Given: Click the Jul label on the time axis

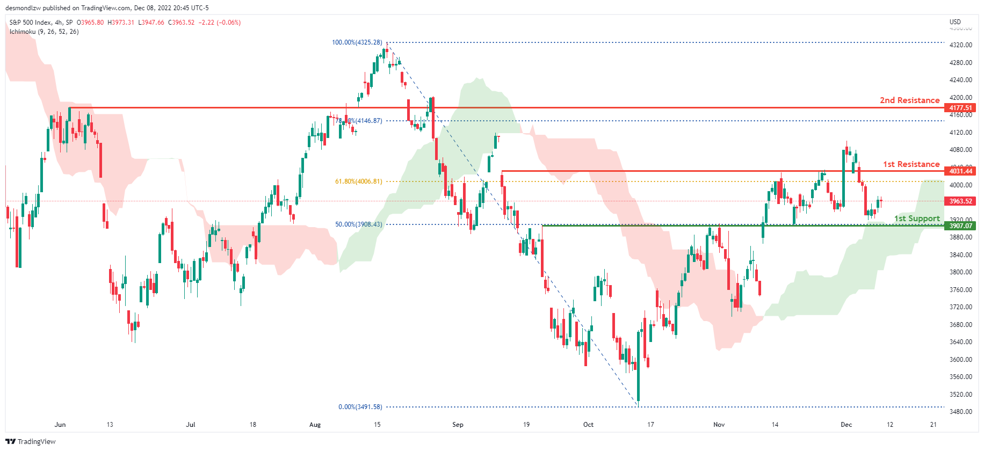Looking at the screenshot, I should (x=191, y=425).
